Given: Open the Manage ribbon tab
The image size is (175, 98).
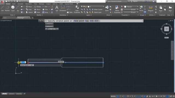Looking at the screenshot, I should (x=41, y=4).
